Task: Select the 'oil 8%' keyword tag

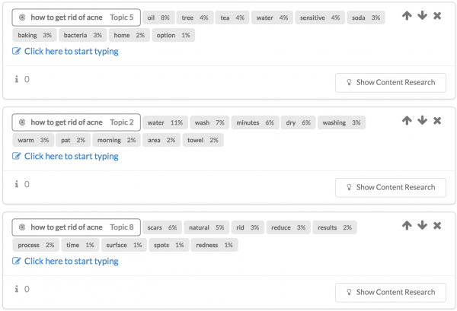Action: (158, 17)
